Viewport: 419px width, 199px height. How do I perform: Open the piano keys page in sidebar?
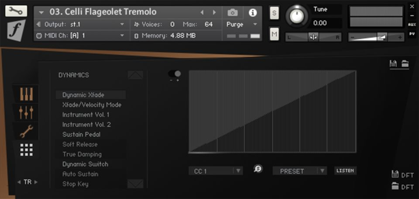click(x=27, y=94)
